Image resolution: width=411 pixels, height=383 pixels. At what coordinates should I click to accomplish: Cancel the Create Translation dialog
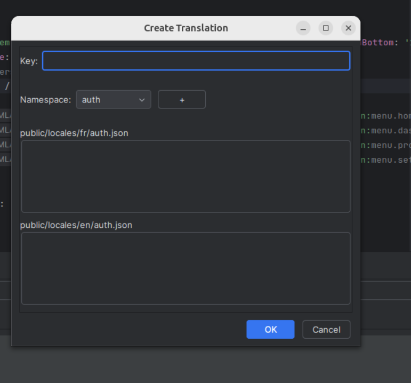[326, 330]
